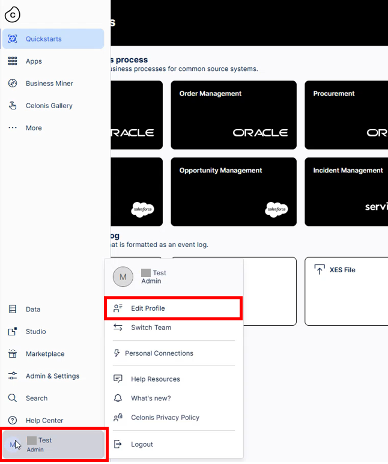This screenshot has height=464, width=388.
Task: Click the Personal Connections lightning icon
Action: point(117,353)
